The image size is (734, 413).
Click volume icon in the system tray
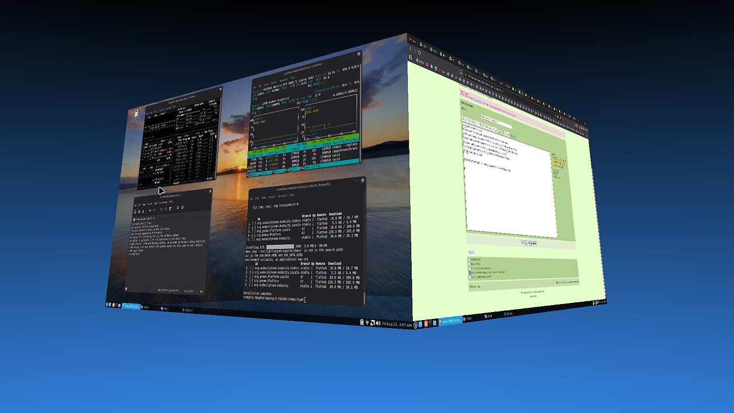[x=378, y=323]
